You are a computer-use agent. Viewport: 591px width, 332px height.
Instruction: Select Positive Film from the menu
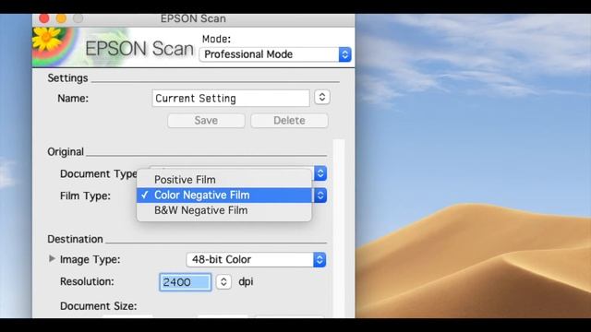click(x=224, y=180)
